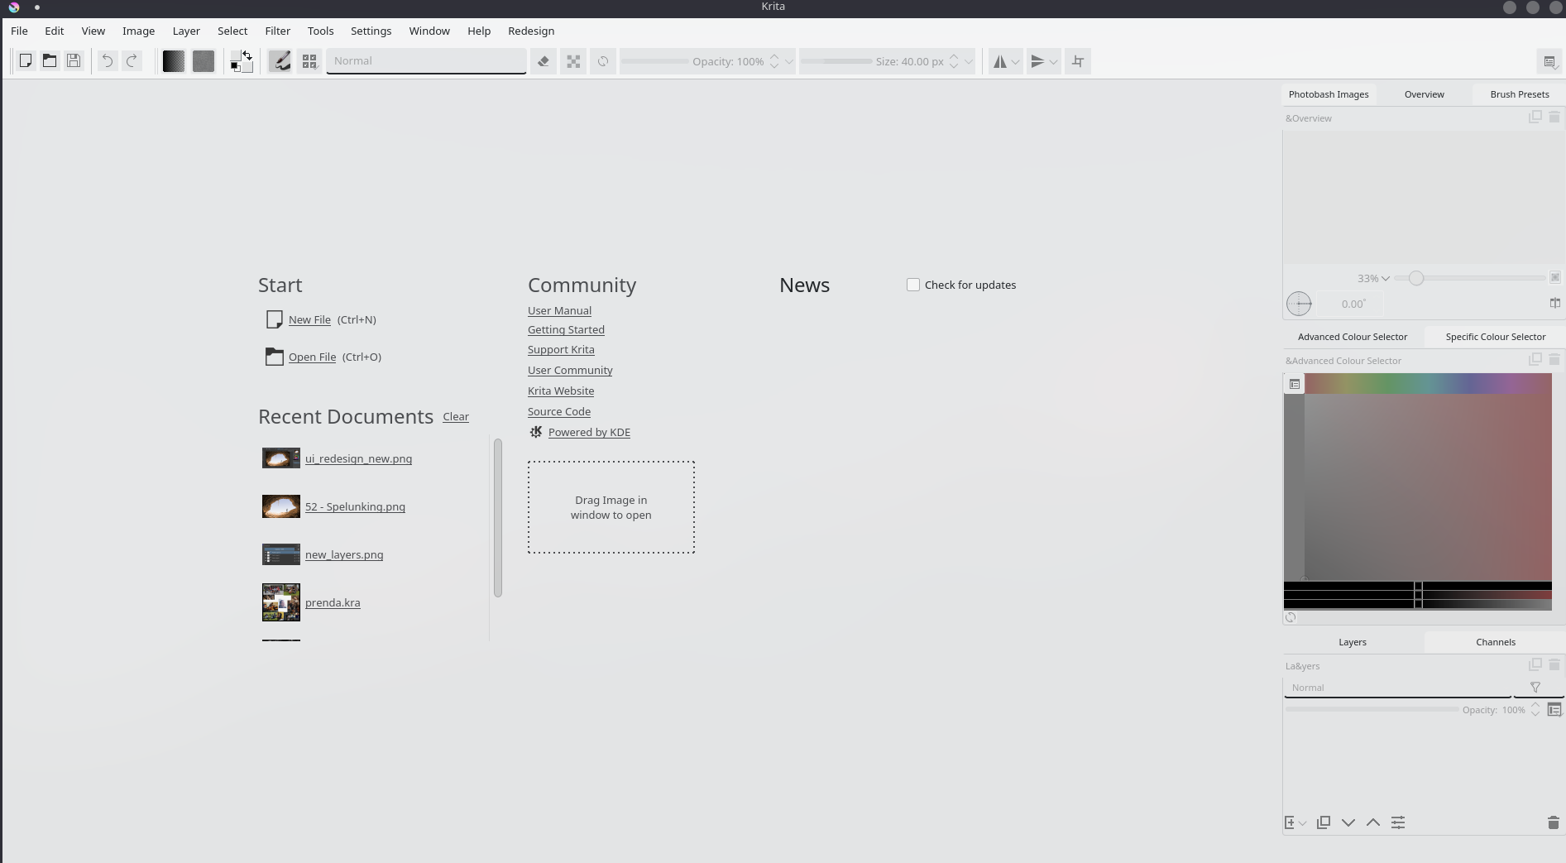Toggle mirror view icon in Overview docker
This screenshot has height=863, width=1566.
[x=1555, y=304]
